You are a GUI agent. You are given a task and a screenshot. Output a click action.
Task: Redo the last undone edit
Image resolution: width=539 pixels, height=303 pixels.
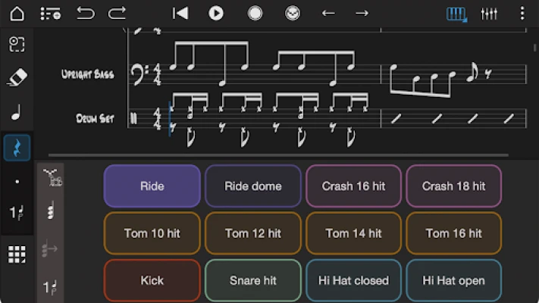click(x=118, y=14)
